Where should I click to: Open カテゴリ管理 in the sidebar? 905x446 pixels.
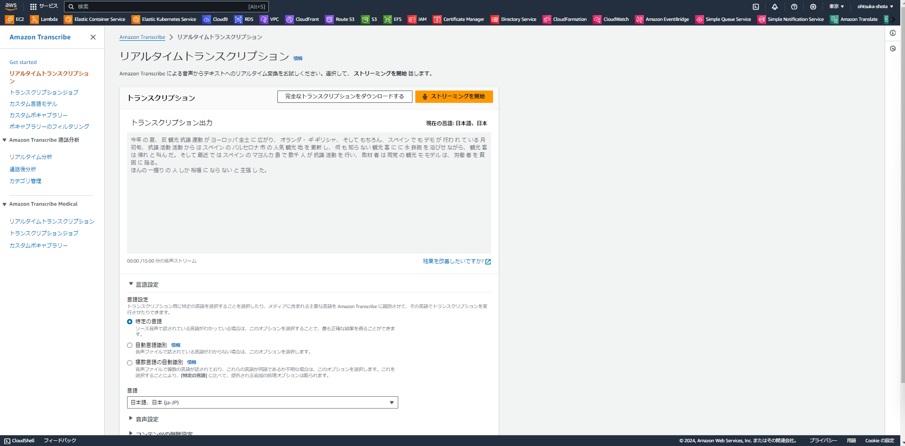pos(26,181)
